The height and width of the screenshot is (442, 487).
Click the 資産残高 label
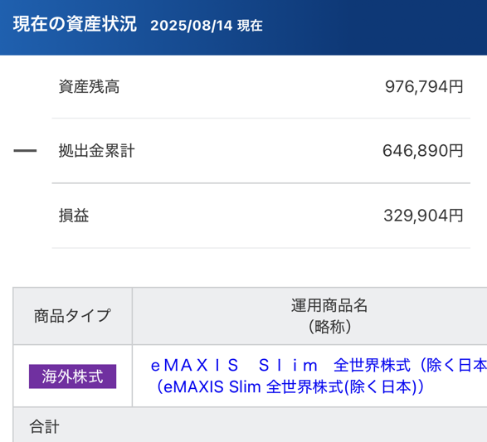point(89,86)
